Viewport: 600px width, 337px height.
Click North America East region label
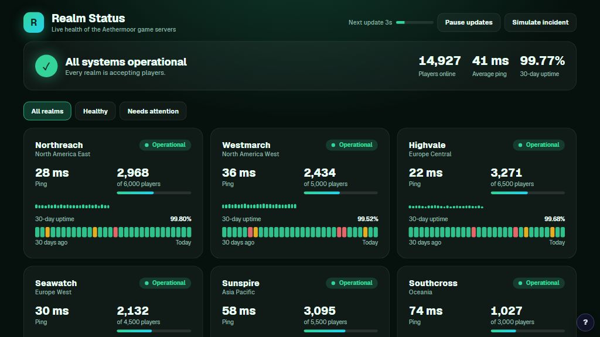(x=63, y=154)
